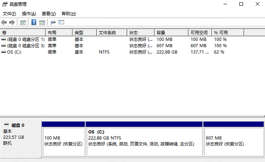Click the NTFS file system cell
Image resolution: width=265 pixels, height=162 pixels.
[x=104, y=52]
